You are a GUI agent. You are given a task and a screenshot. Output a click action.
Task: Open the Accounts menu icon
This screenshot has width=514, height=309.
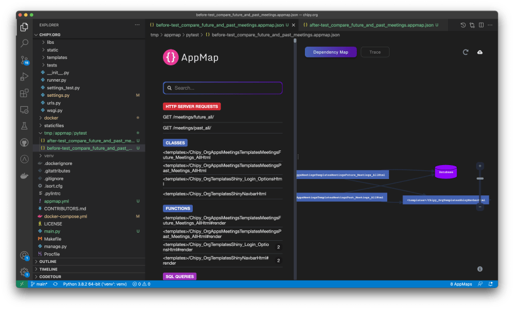[x=25, y=255]
